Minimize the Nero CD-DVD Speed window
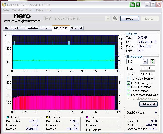 pyautogui.click(x=147, y=5)
